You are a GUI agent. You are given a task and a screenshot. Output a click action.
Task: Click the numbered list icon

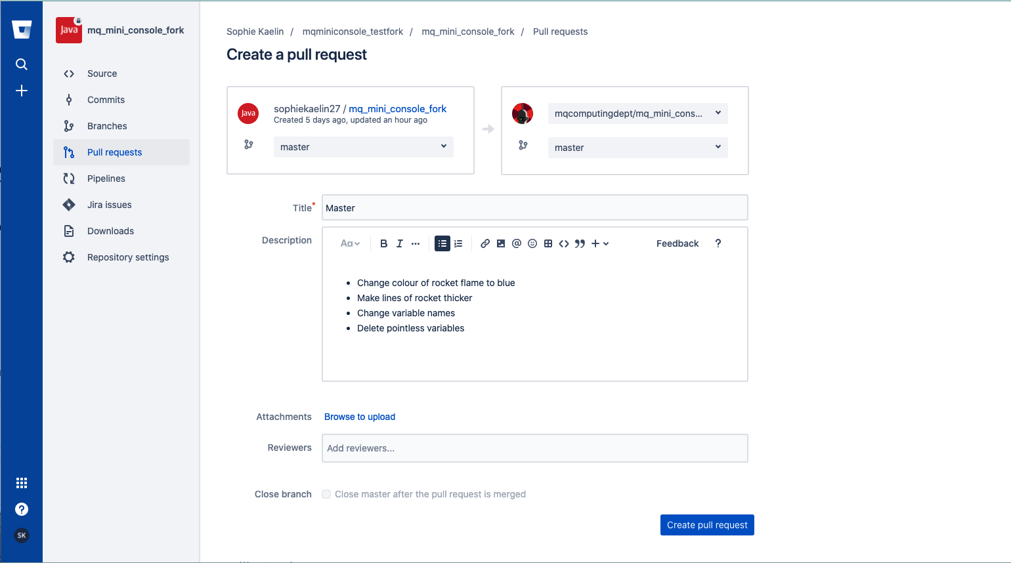(x=458, y=243)
